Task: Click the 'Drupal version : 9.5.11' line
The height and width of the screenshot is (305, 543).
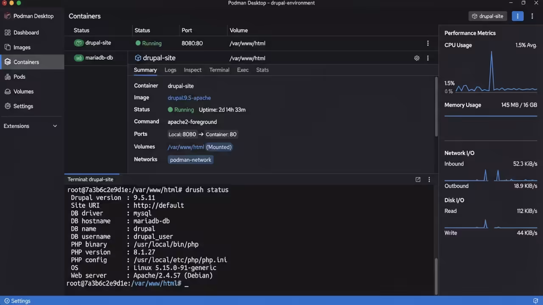Action: click(113, 198)
